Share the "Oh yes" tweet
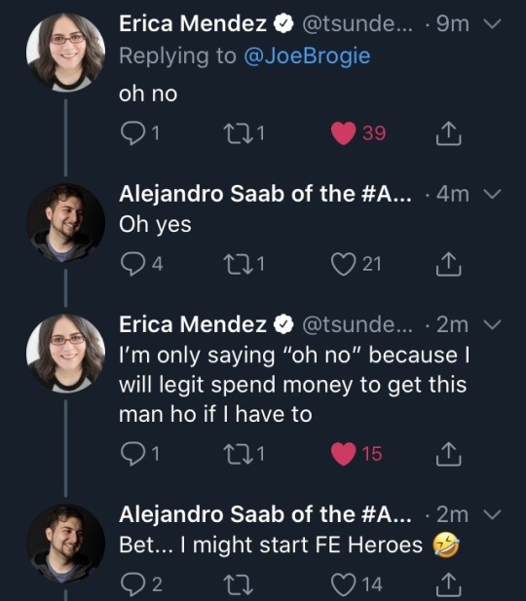 (x=448, y=264)
